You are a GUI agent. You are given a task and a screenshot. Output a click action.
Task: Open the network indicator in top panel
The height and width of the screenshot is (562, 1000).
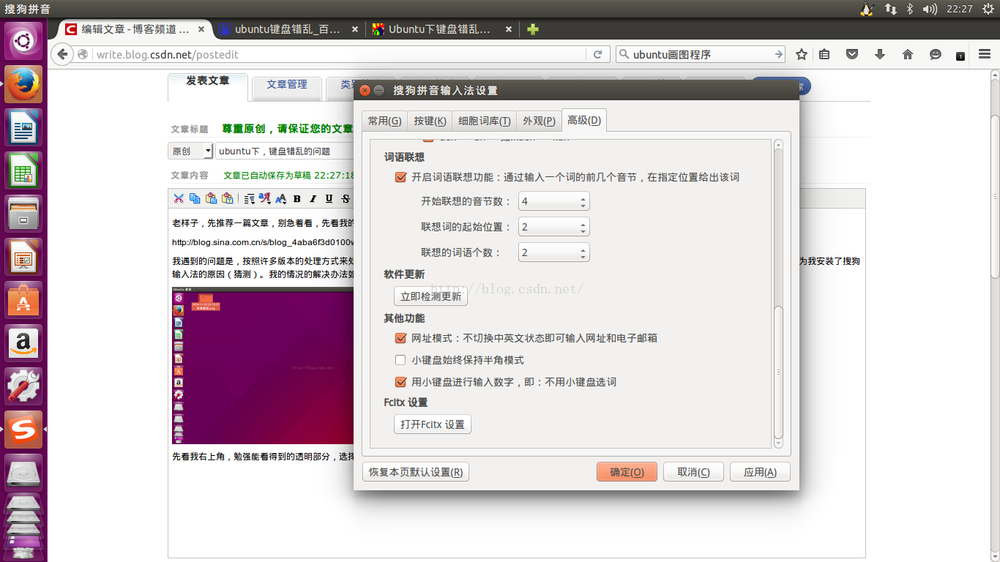pos(890,9)
